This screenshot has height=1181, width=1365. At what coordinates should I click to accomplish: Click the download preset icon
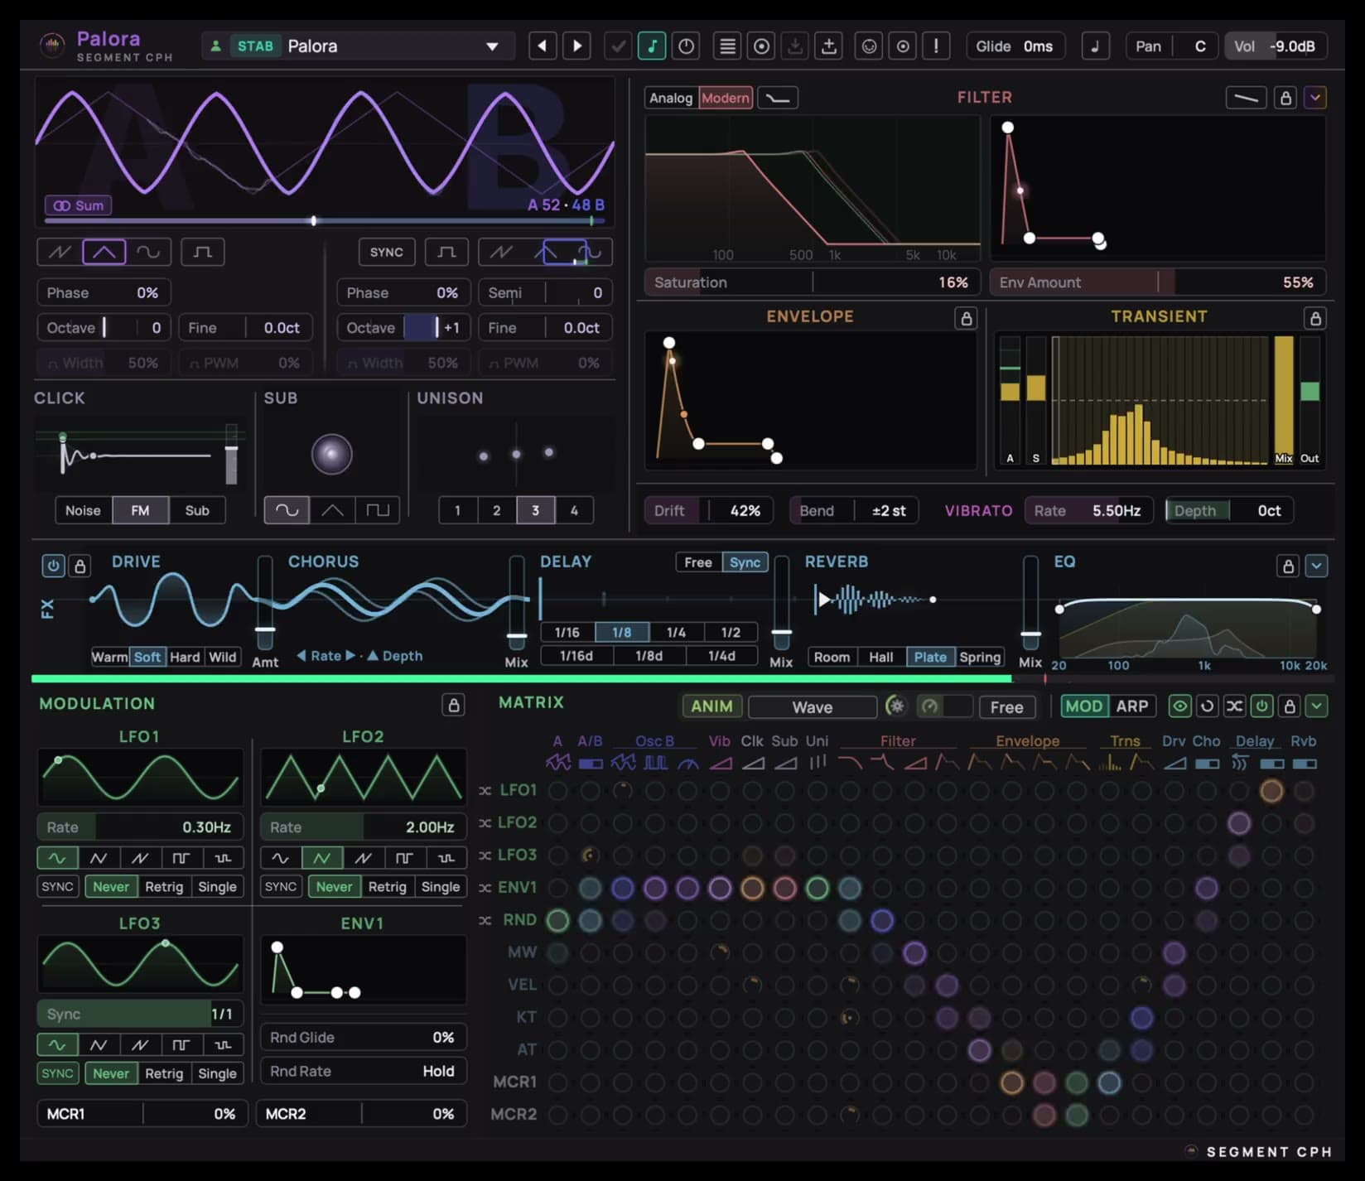[x=795, y=46]
